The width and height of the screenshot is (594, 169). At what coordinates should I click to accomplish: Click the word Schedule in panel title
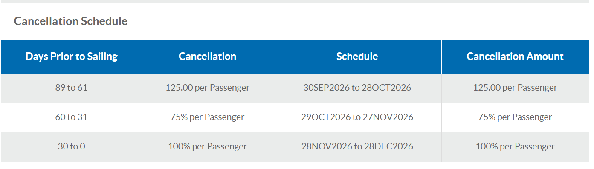(x=107, y=21)
